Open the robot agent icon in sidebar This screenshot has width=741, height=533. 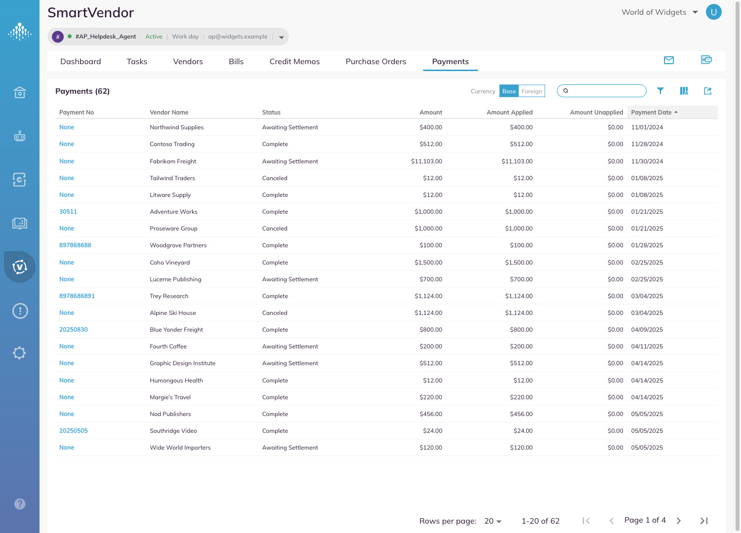(x=20, y=136)
